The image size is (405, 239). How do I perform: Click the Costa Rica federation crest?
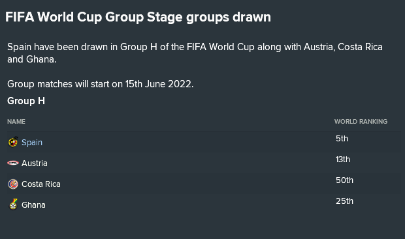[x=13, y=184]
